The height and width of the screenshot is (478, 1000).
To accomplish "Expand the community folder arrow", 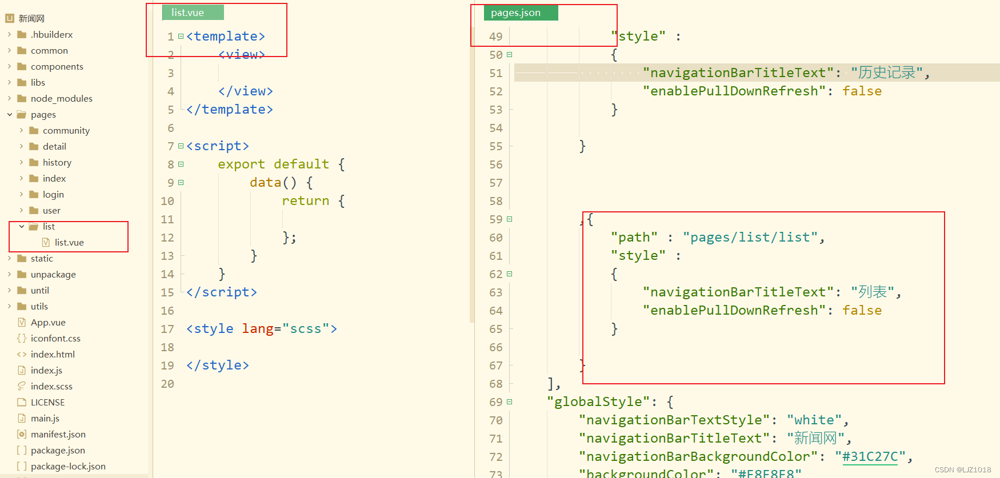I will [21, 130].
